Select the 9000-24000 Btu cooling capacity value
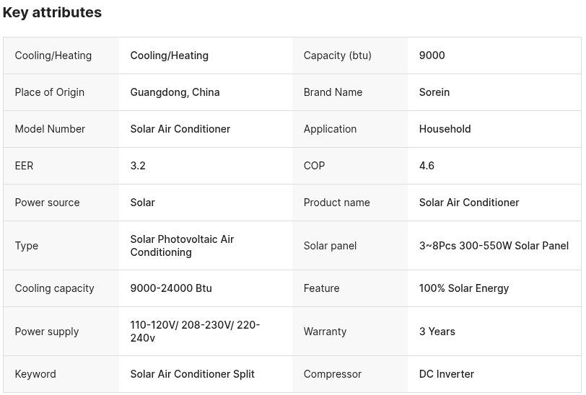 (171, 288)
